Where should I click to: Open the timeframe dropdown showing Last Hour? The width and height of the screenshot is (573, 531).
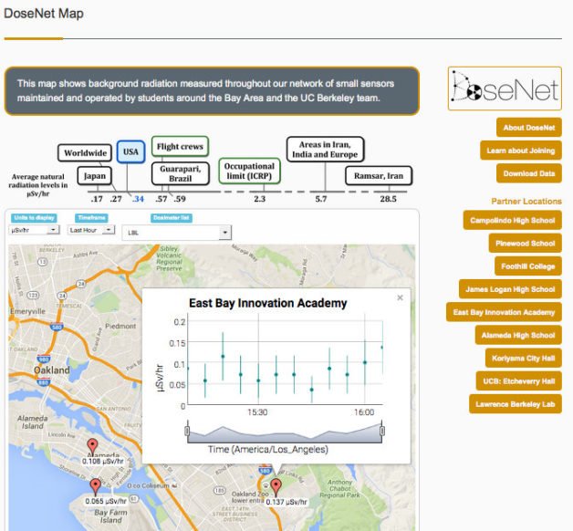pos(91,230)
